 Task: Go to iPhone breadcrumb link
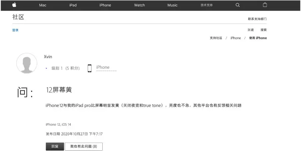pyautogui.click(x=236, y=38)
